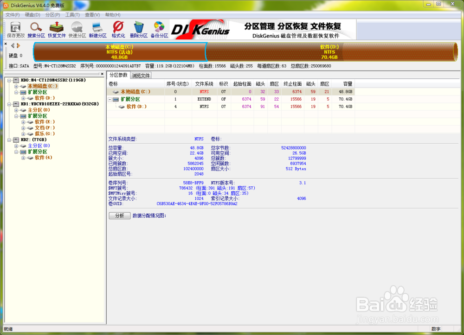This screenshot has height=335, width=464.
Task: Click the DiskGenius logo banner
Action: pyautogui.click(x=263, y=30)
